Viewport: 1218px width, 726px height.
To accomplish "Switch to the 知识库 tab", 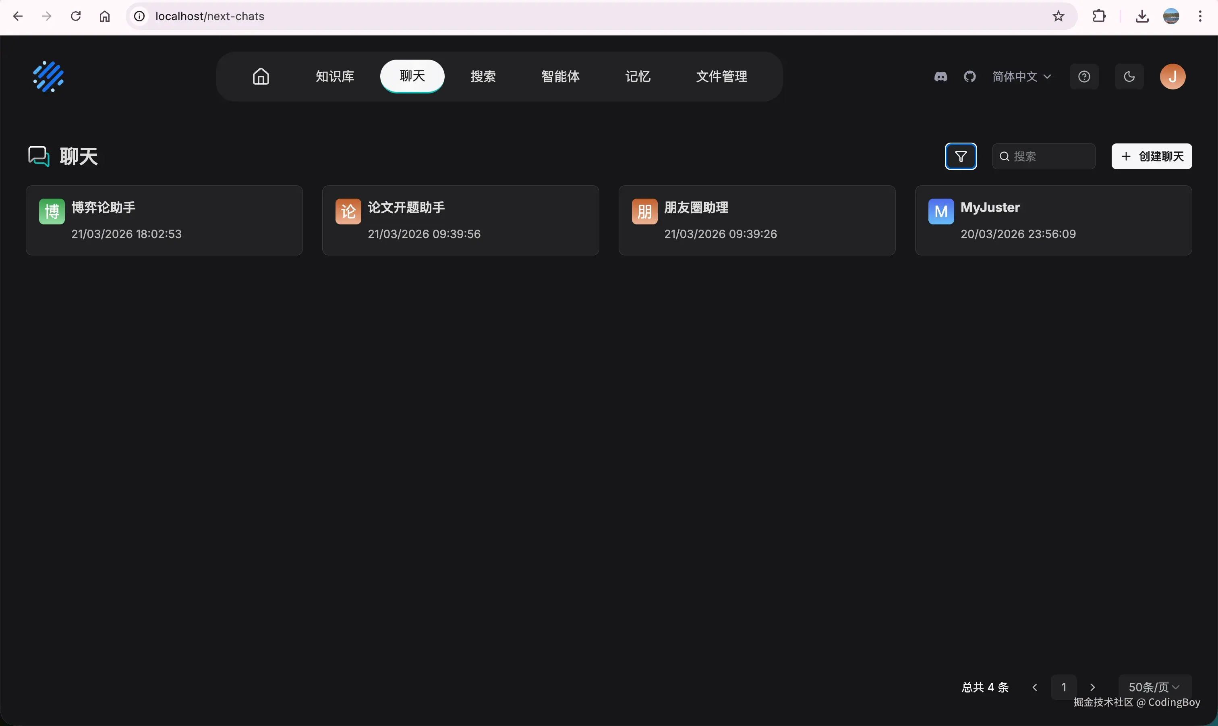I will (334, 77).
